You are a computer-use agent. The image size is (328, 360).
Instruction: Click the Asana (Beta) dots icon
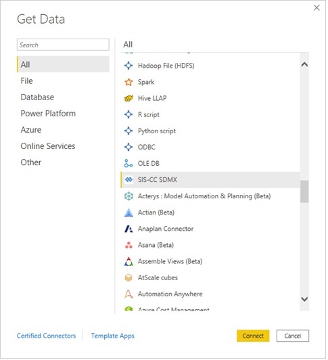[128, 245]
